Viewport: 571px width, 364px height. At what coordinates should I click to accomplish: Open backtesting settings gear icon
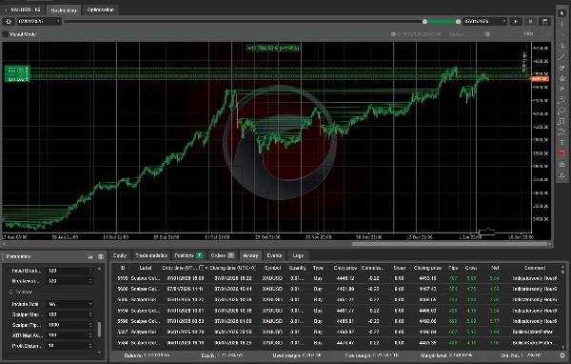click(9, 22)
